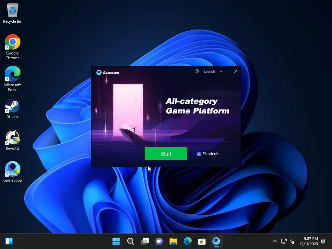
Task: Click the GameLoop logo in installer
Action: [108, 73]
